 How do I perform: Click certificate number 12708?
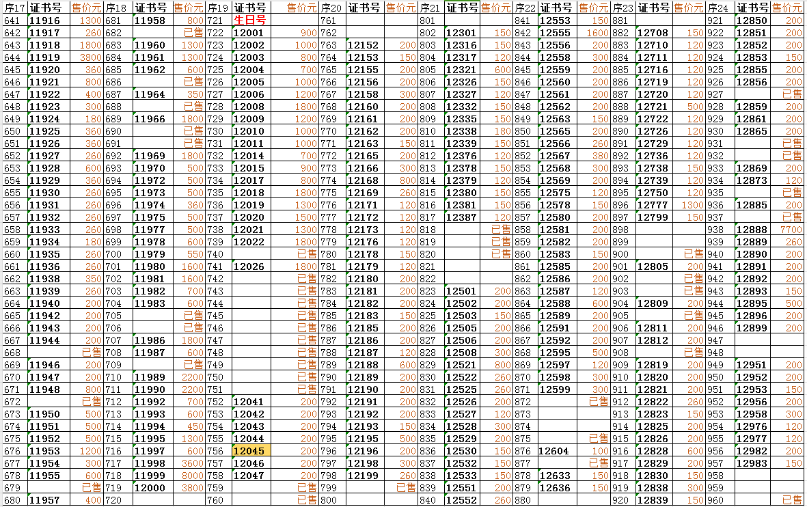click(653, 33)
